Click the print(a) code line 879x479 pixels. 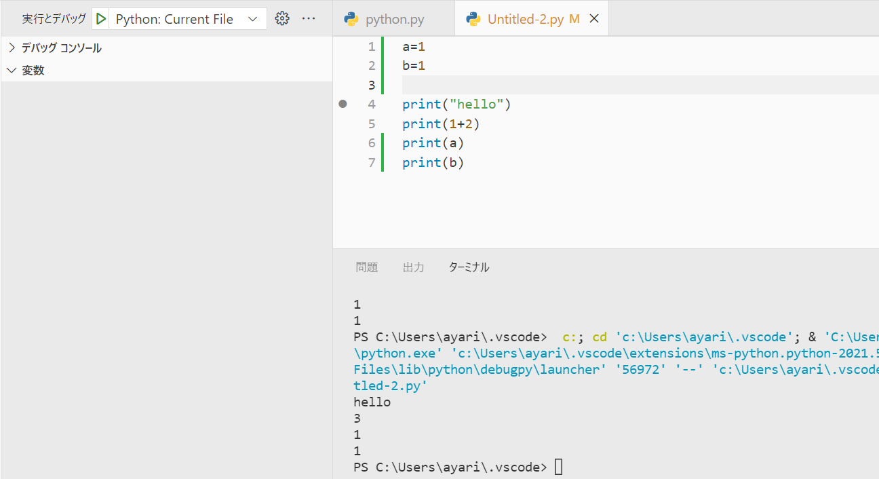(x=433, y=143)
